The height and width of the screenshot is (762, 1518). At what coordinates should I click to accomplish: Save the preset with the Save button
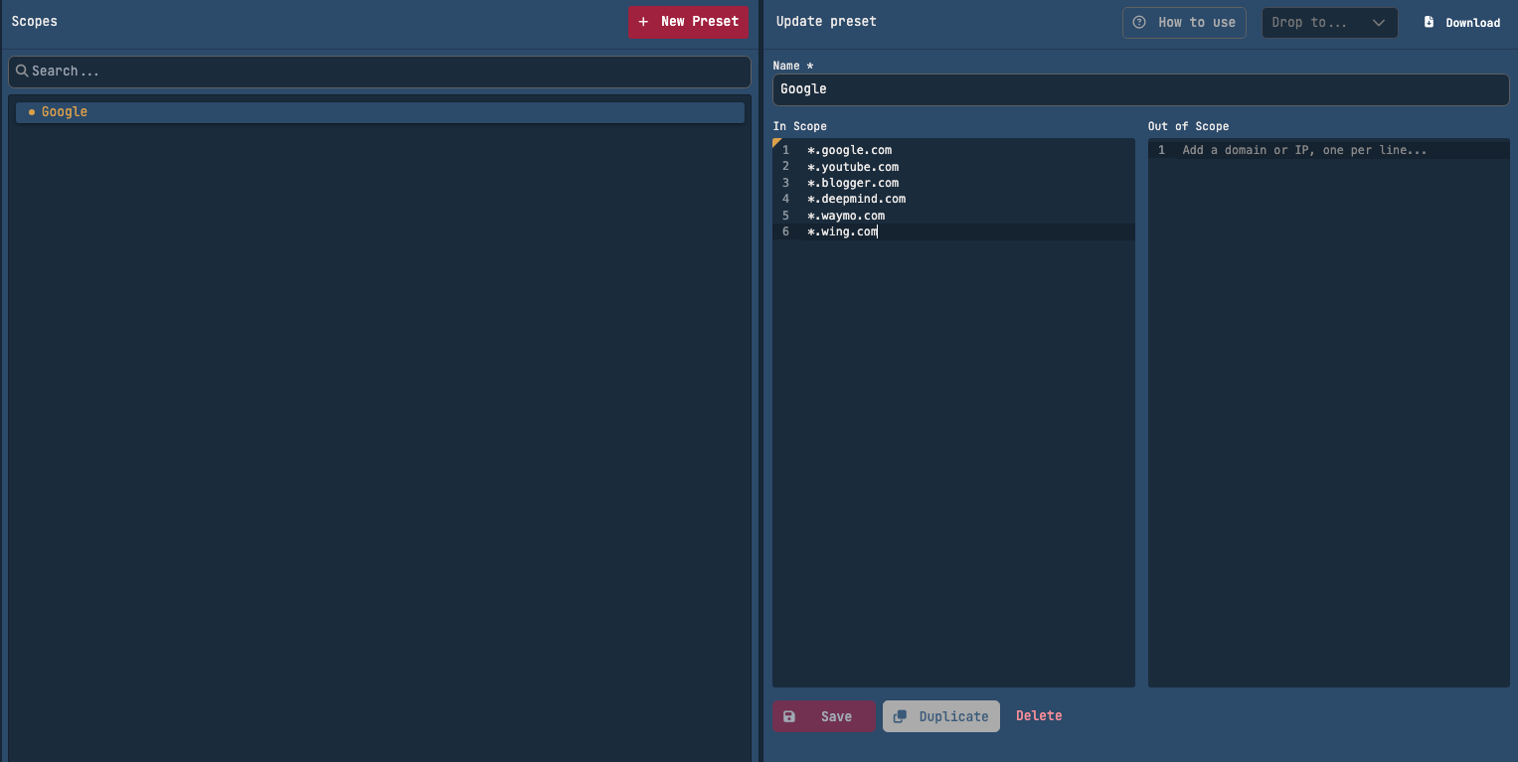824,716
